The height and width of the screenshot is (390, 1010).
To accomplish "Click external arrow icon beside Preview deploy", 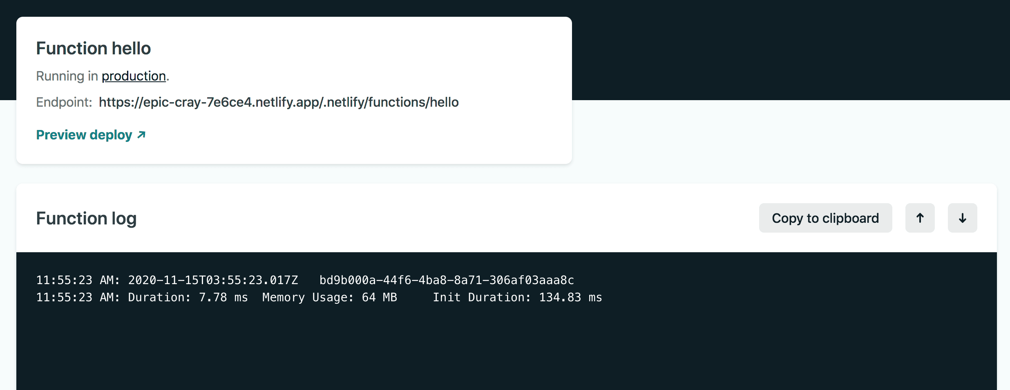I will pyautogui.click(x=141, y=135).
